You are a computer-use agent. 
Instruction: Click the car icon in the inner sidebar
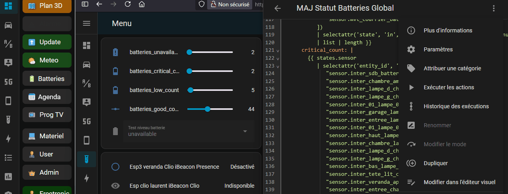point(87,64)
